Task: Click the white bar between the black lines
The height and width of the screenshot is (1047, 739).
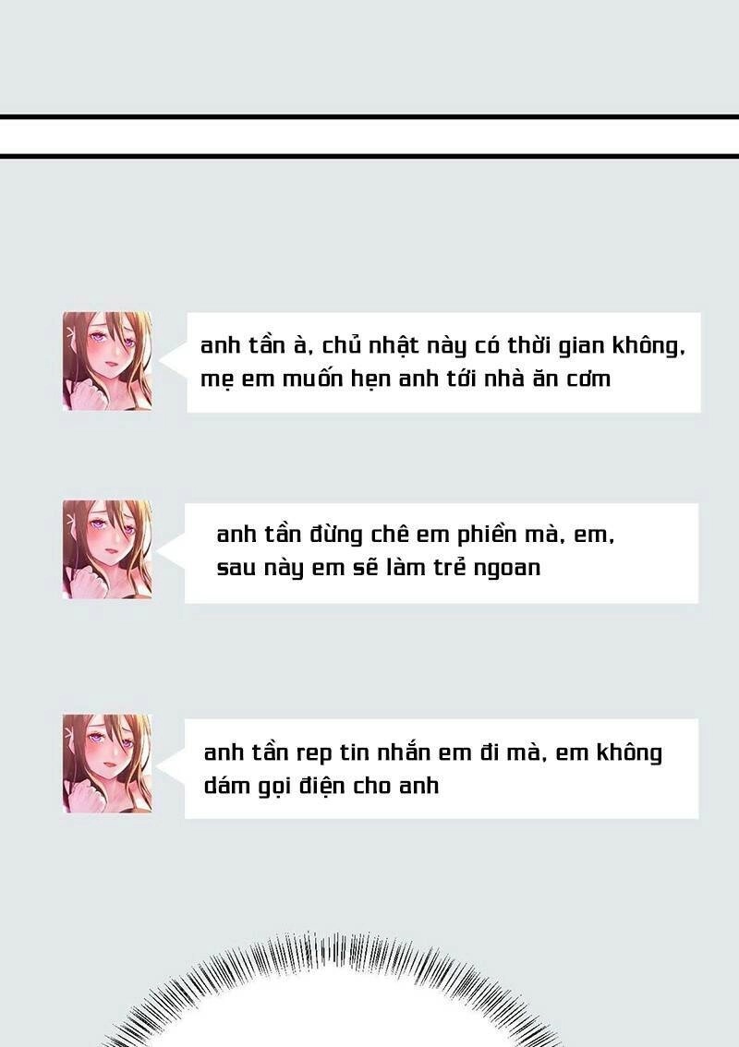Action: click(x=369, y=137)
